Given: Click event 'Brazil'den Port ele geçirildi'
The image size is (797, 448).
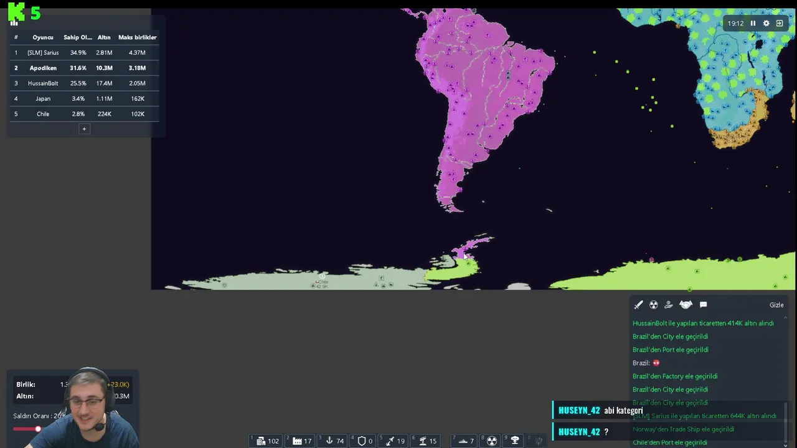Looking at the screenshot, I should point(670,350).
